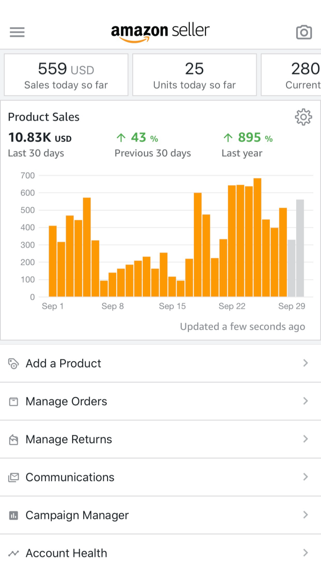
Task: Open the hamburger navigation menu
Action: pyautogui.click(x=17, y=32)
